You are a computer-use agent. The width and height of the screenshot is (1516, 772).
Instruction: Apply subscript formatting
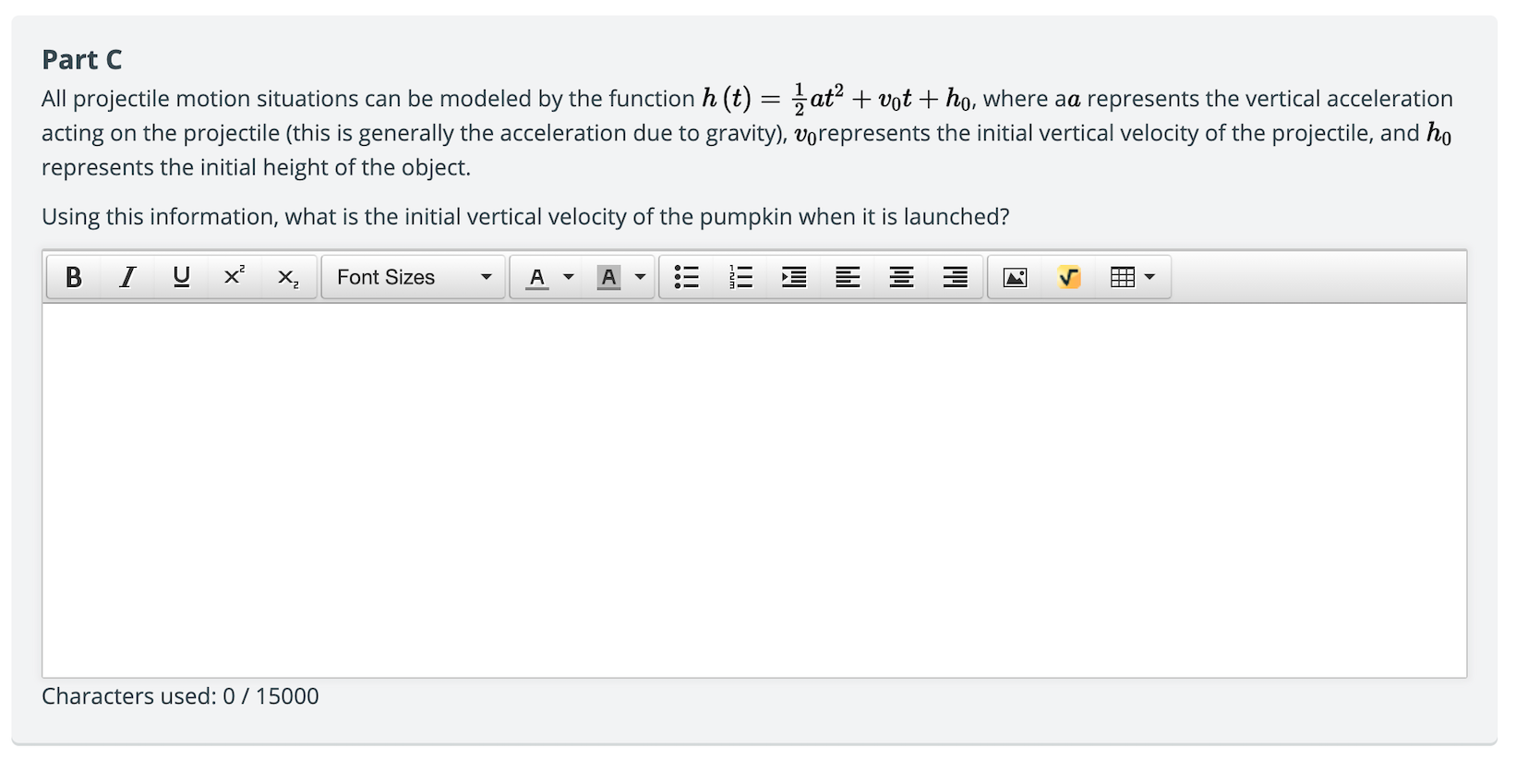tap(288, 277)
